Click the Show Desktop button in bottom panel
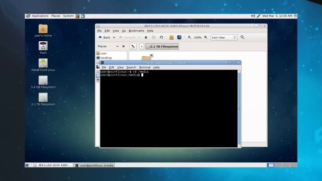Screen dimensions: 322x181 click(27, 165)
